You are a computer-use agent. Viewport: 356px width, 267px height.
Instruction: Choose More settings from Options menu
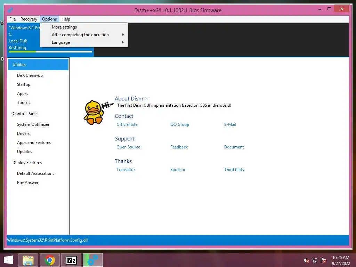point(84,27)
